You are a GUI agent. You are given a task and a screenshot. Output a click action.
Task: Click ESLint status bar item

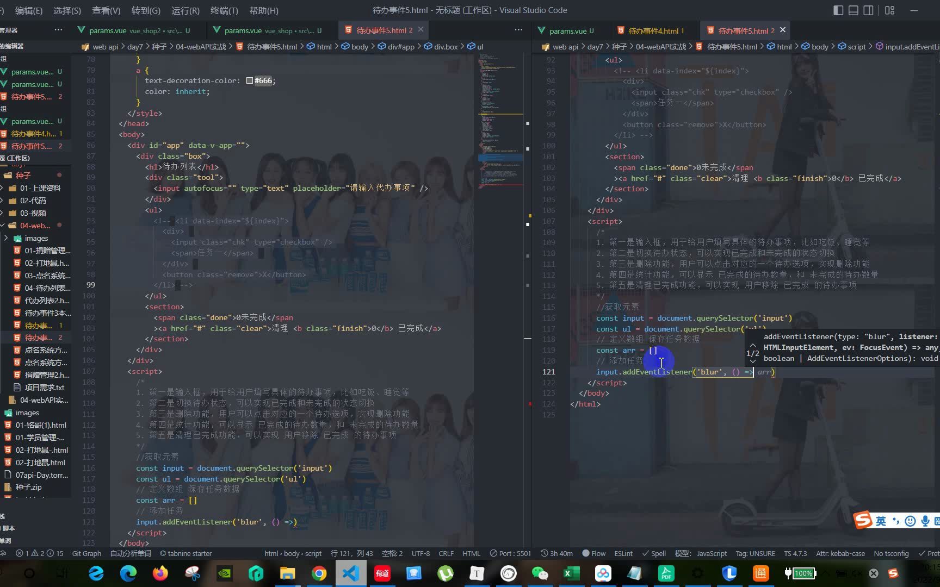tap(623, 553)
